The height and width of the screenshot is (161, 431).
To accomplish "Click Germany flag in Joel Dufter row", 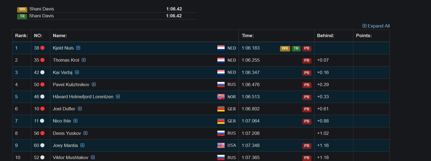I will [x=221, y=109].
